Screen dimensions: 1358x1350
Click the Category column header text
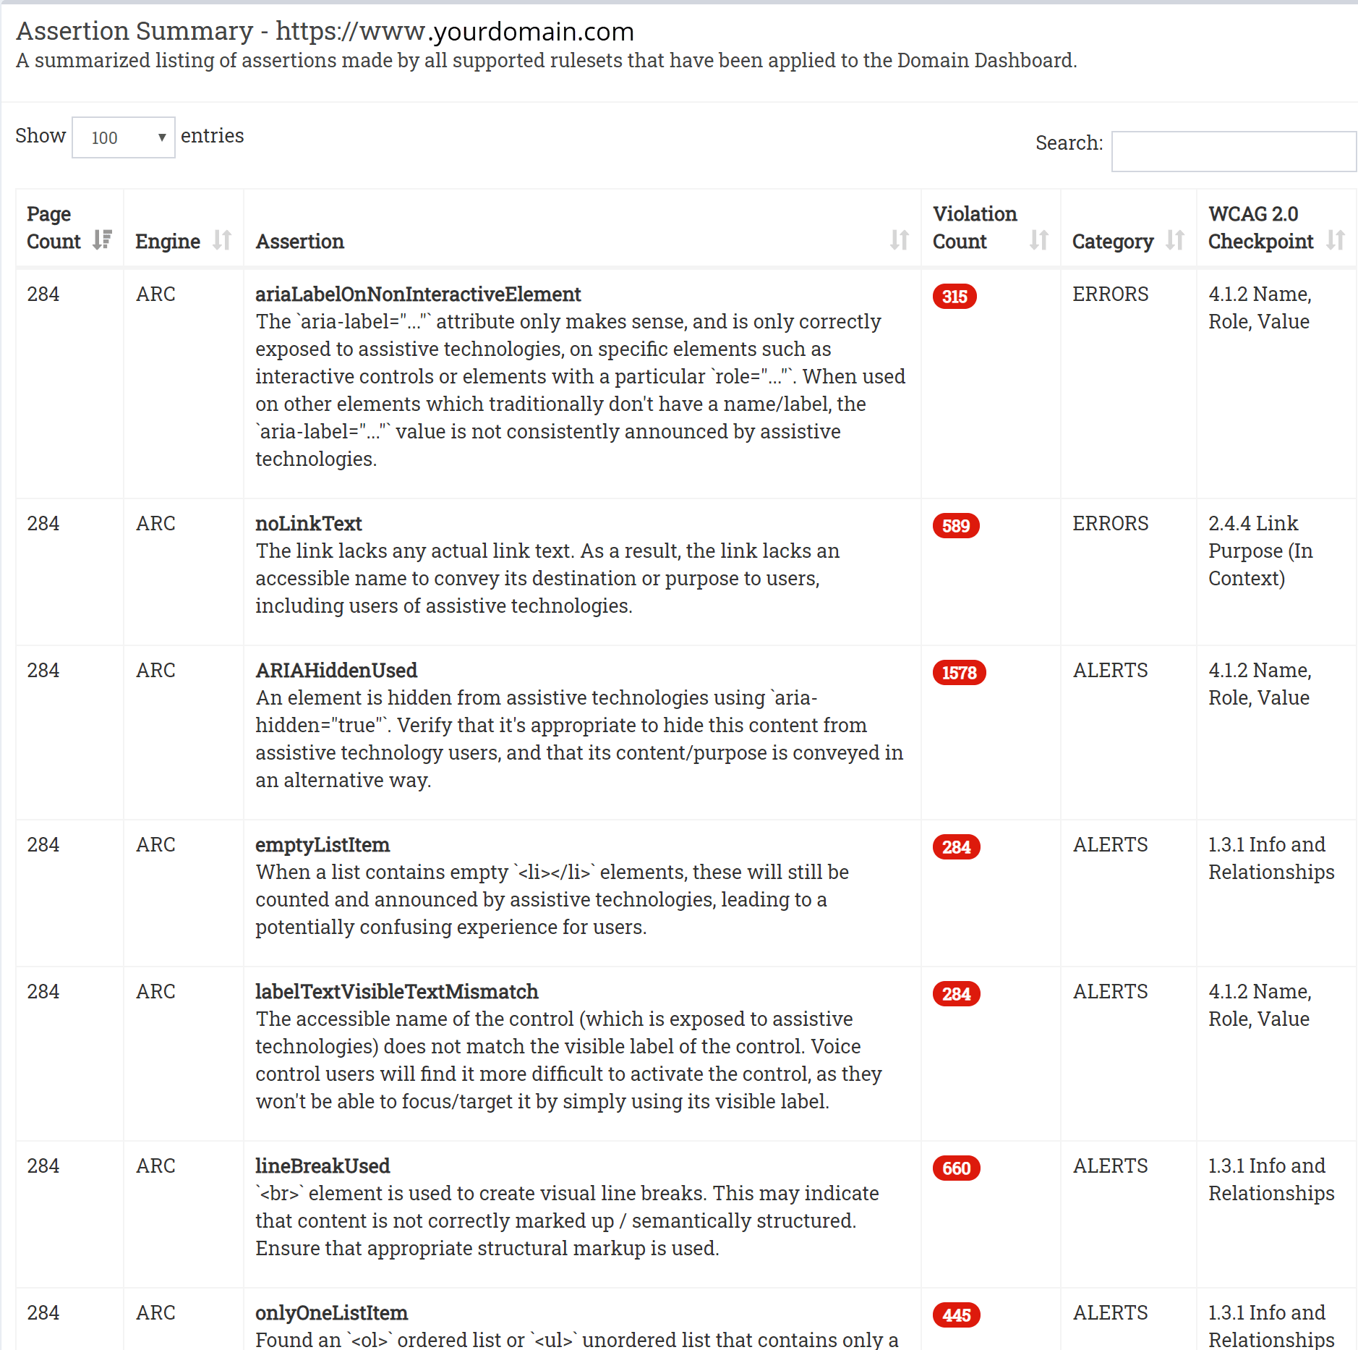tap(1113, 242)
